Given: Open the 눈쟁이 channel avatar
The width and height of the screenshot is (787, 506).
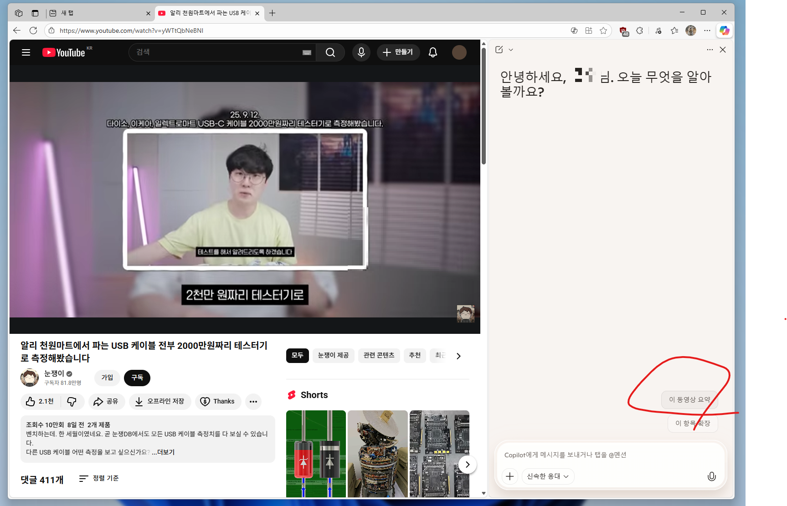Looking at the screenshot, I should [x=30, y=378].
